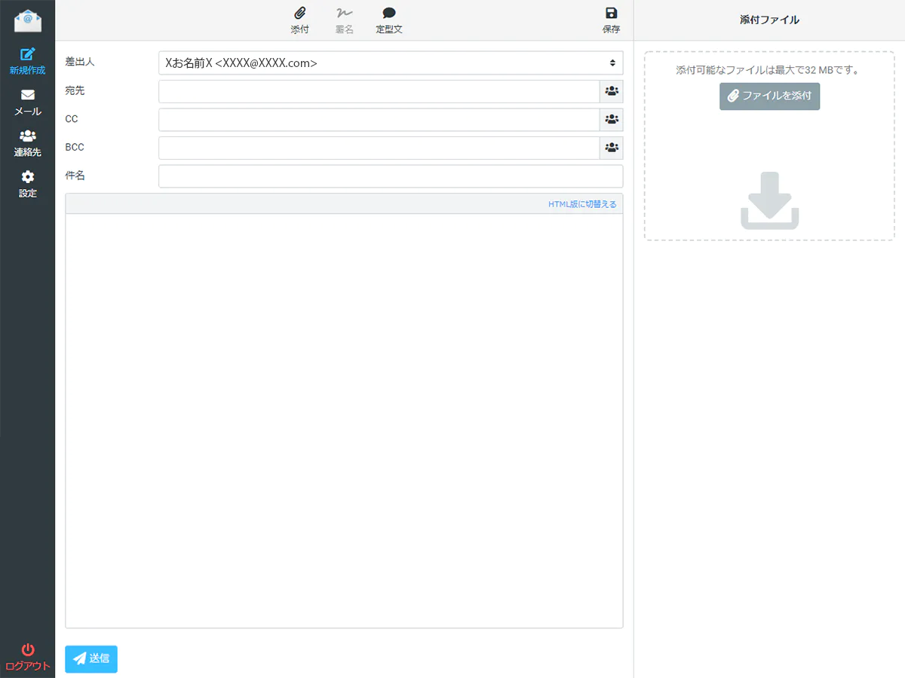Open contacts picker for the BCC field
This screenshot has height=678, width=905.
point(612,148)
